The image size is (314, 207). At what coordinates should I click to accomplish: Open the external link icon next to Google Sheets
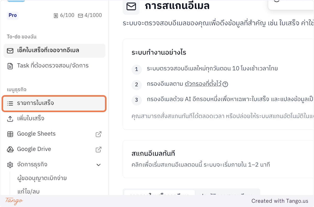98,134
